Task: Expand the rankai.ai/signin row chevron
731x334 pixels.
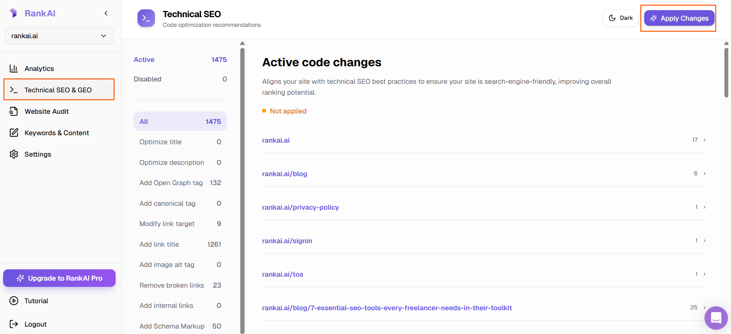Action: click(x=705, y=241)
